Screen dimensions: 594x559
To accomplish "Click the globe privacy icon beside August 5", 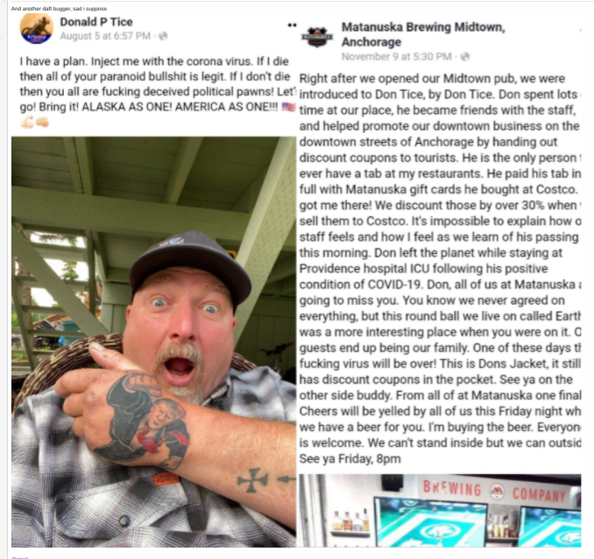I will click(163, 36).
